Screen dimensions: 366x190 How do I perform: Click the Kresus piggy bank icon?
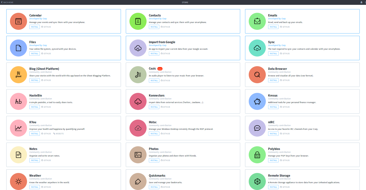(x=257, y=101)
